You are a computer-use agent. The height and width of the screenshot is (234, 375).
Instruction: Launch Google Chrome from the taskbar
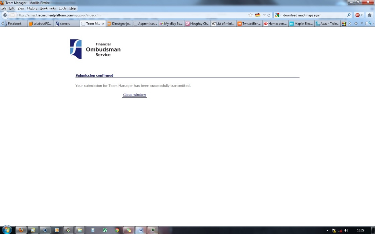click(117, 230)
